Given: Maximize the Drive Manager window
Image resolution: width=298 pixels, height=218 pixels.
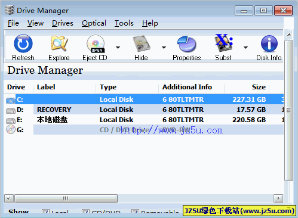Looking at the screenshot, I should pos(263,11).
